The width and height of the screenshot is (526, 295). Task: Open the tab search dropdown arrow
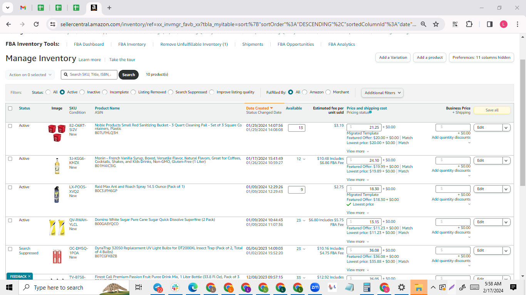(7, 8)
